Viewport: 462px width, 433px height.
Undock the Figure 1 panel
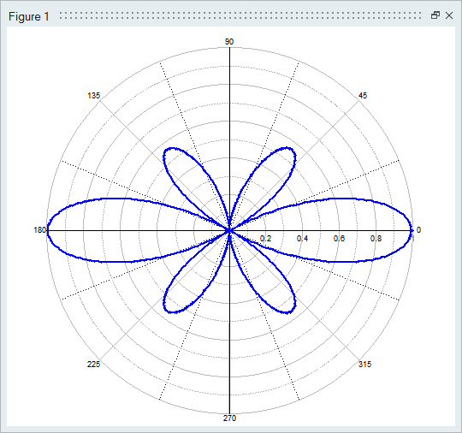tap(435, 15)
